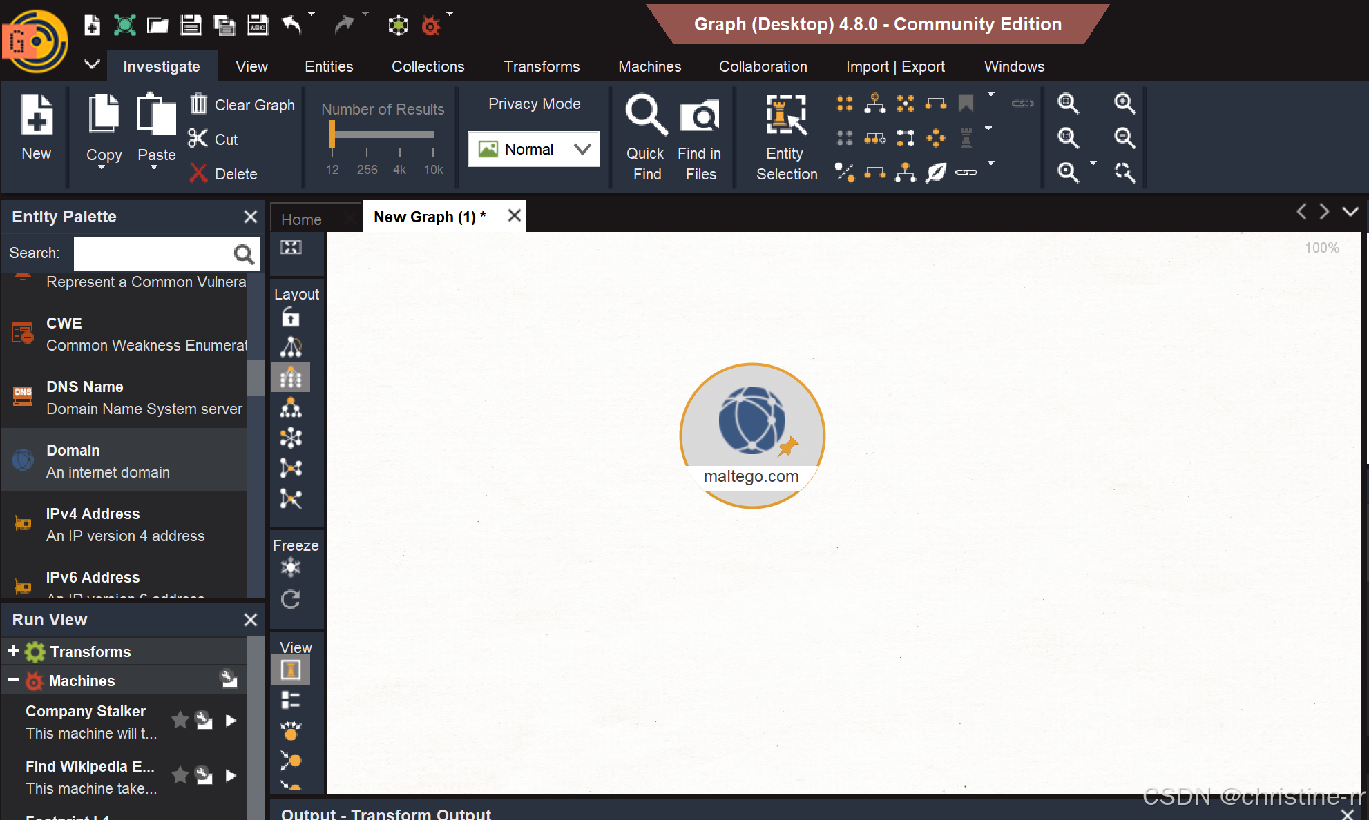
Task: Click the New graph icon in ribbon
Action: click(x=37, y=115)
